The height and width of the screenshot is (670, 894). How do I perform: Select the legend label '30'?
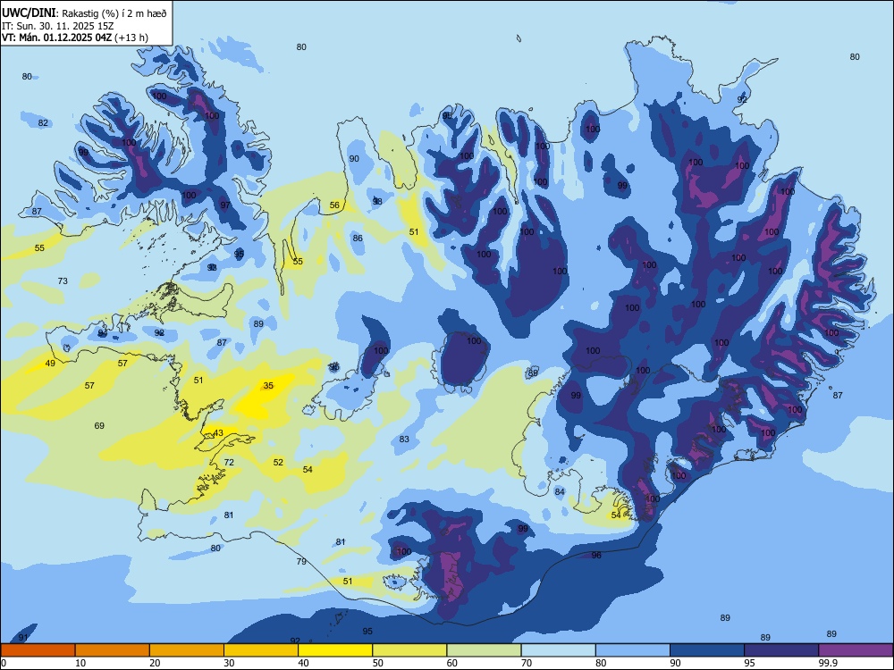tap(229, 663)
